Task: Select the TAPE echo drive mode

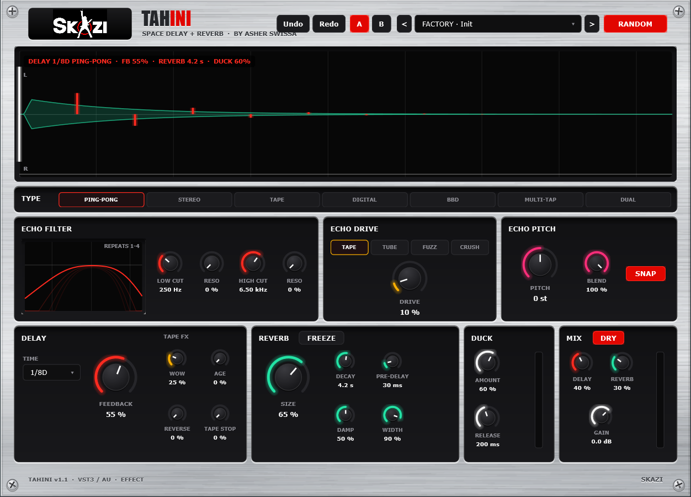Action: pos(349,247)
